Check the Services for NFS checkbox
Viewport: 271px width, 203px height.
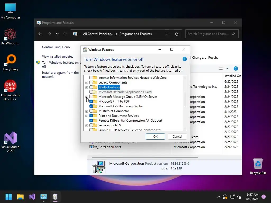coord(91,125)
